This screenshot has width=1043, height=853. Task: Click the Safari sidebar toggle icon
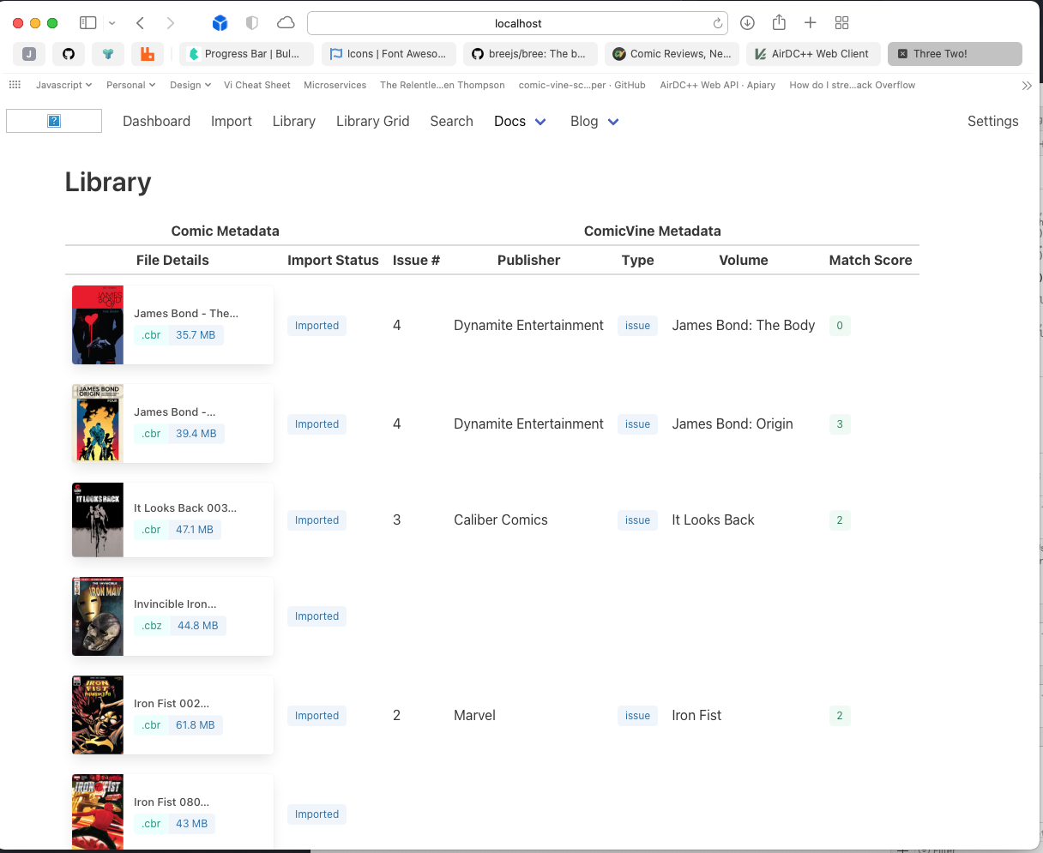coord(87,23)
